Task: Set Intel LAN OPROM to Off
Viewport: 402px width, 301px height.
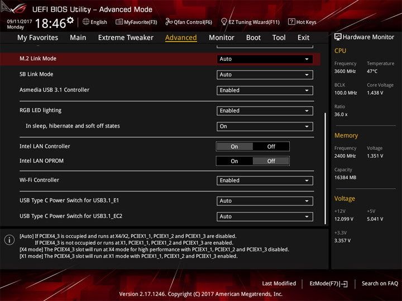Action: pos(271,161)
